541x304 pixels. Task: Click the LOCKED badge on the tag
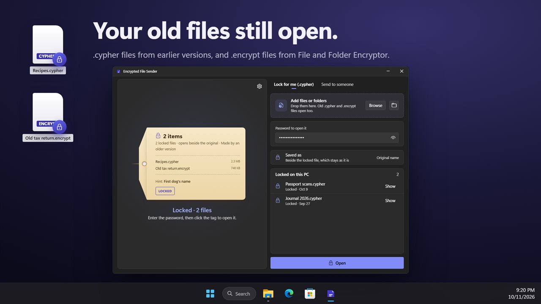click(165, 191)
